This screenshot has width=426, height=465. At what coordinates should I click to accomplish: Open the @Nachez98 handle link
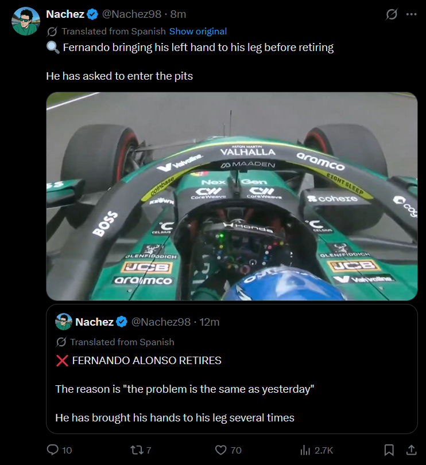(x=132, y=14)
